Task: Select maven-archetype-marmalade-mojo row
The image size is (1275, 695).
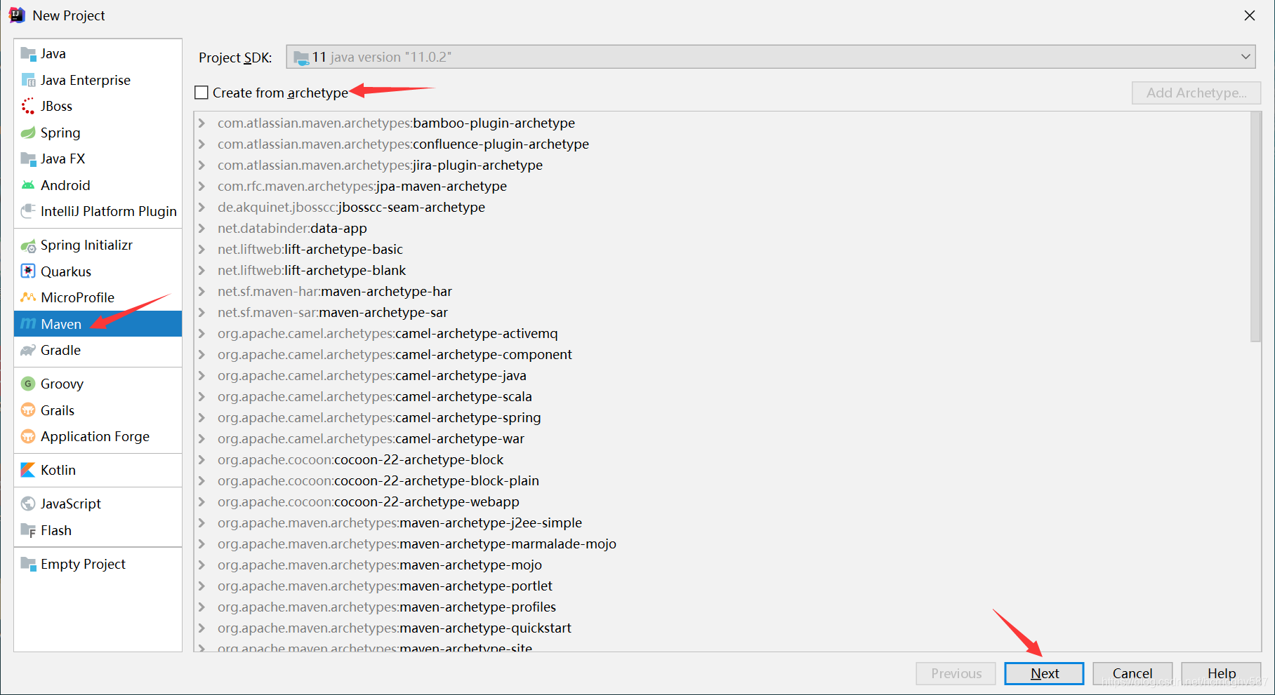Action: [722, 544]
